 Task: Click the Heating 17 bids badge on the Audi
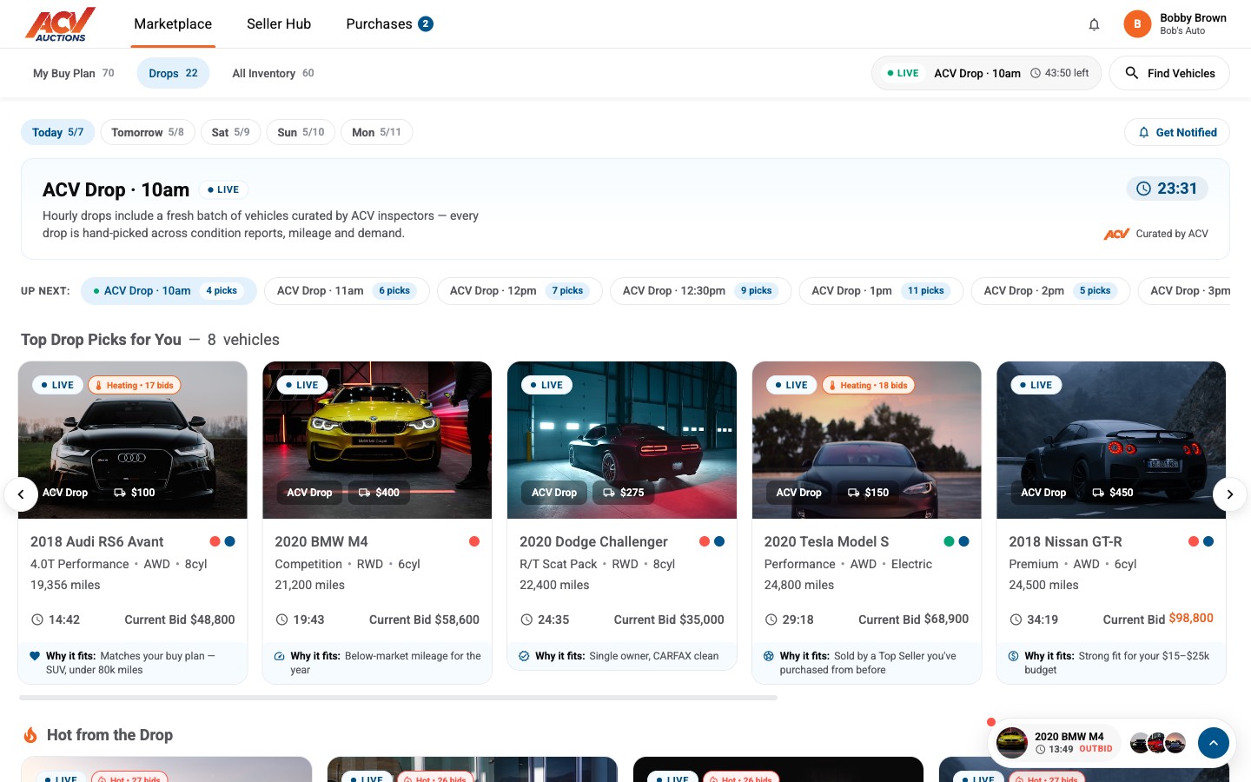click(x=135, y=385)
